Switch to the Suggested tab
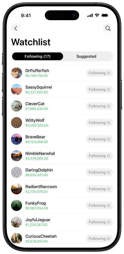Viewport: 124px width, 254px height. [x=86, y=56]
